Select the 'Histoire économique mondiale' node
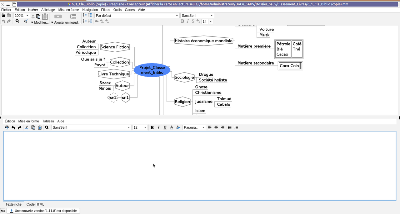The image size is (400, 214). [x=204, y=41]
